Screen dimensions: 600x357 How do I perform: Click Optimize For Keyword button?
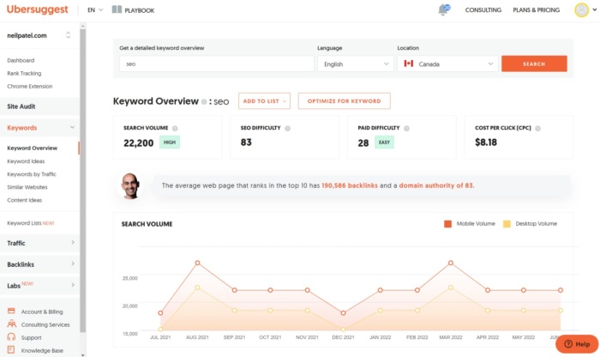[344, 101]
